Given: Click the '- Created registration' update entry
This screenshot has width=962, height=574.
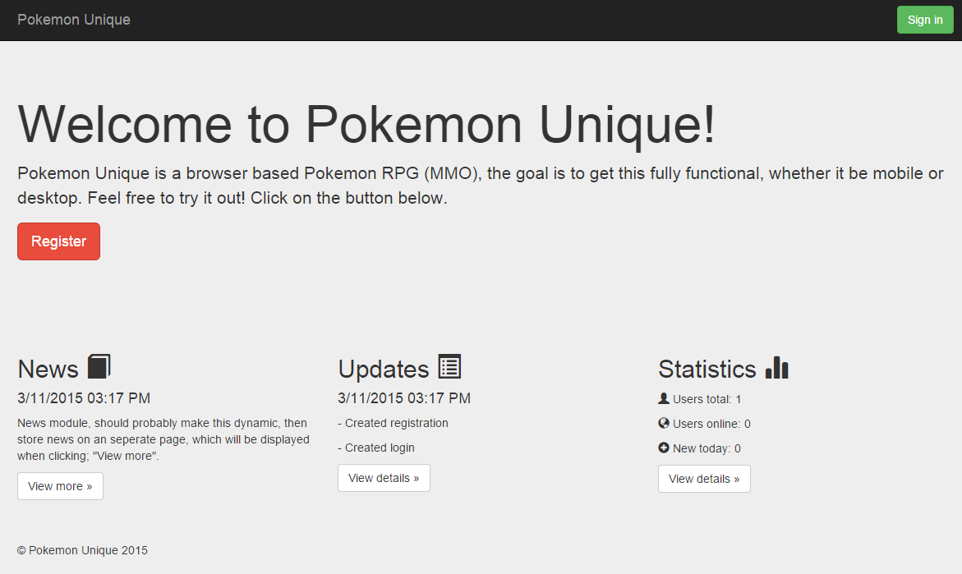Looking at the screenshot, I should pos(393,423).
